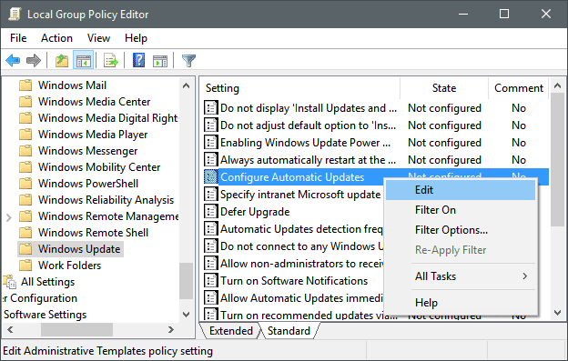Image resolution: width=568 pixels, height=361 pixels.
Task: Click policy icon beside Enabling Windows Update Power
Action: [211, 143]
